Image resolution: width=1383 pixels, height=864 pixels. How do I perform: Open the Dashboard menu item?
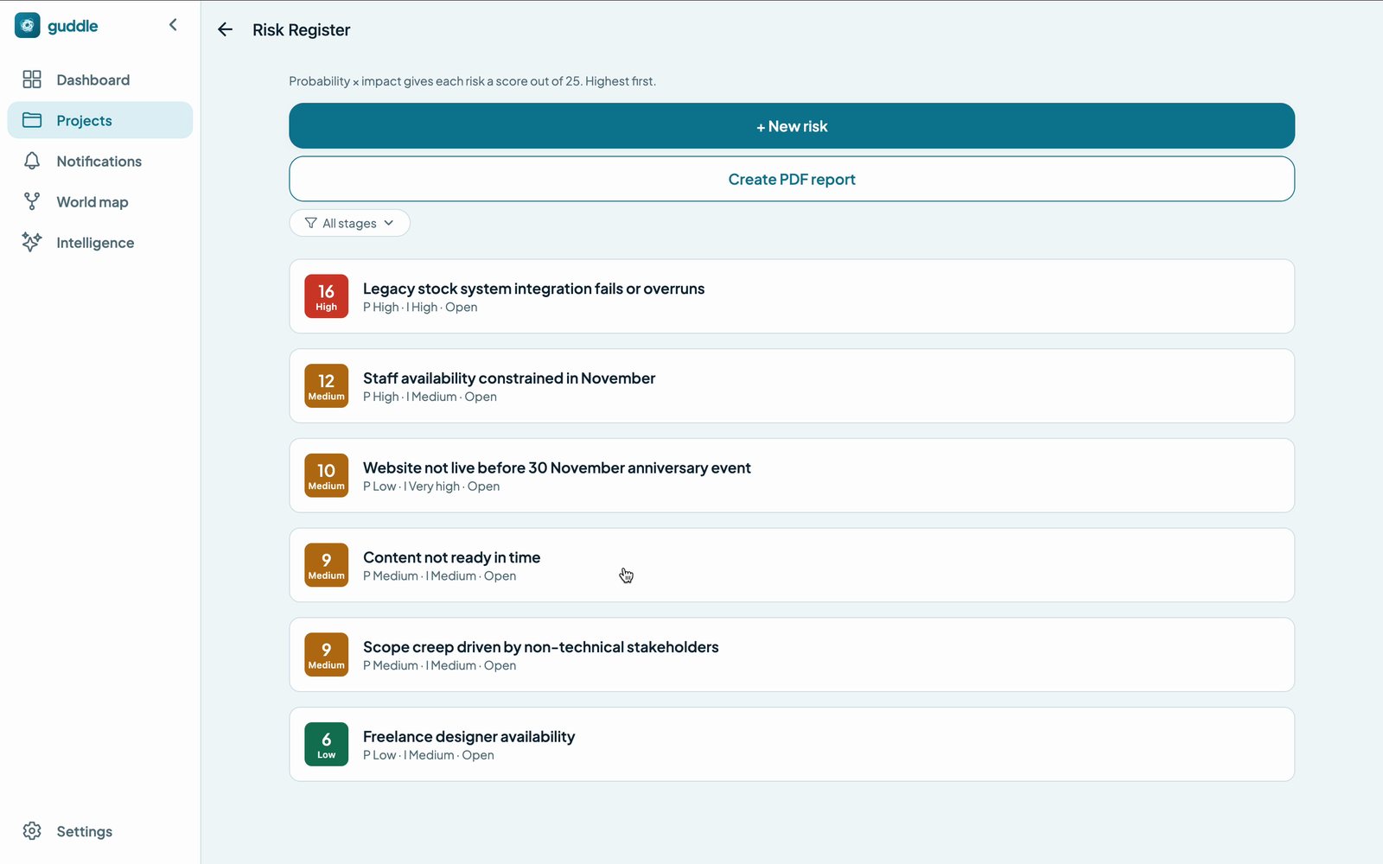[x=100, y=79]
